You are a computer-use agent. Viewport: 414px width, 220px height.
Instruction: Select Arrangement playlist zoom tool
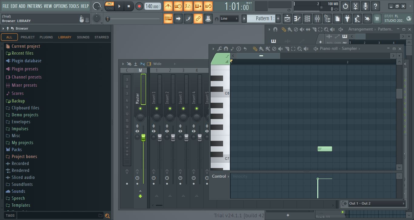click(326, 29)
